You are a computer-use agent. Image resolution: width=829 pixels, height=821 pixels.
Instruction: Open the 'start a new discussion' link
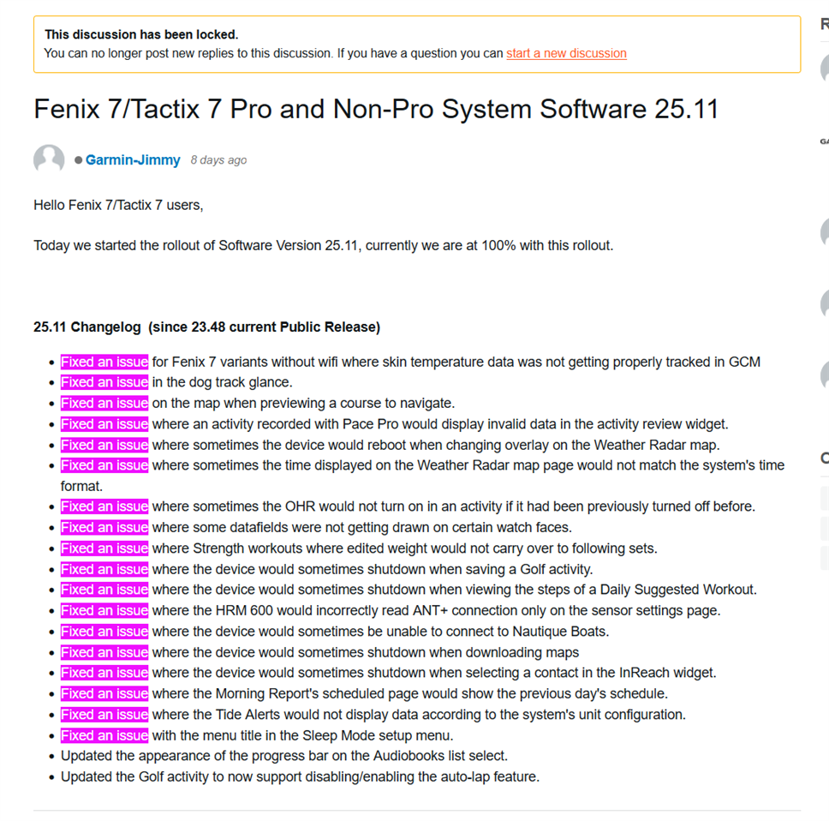click(566, 53)
